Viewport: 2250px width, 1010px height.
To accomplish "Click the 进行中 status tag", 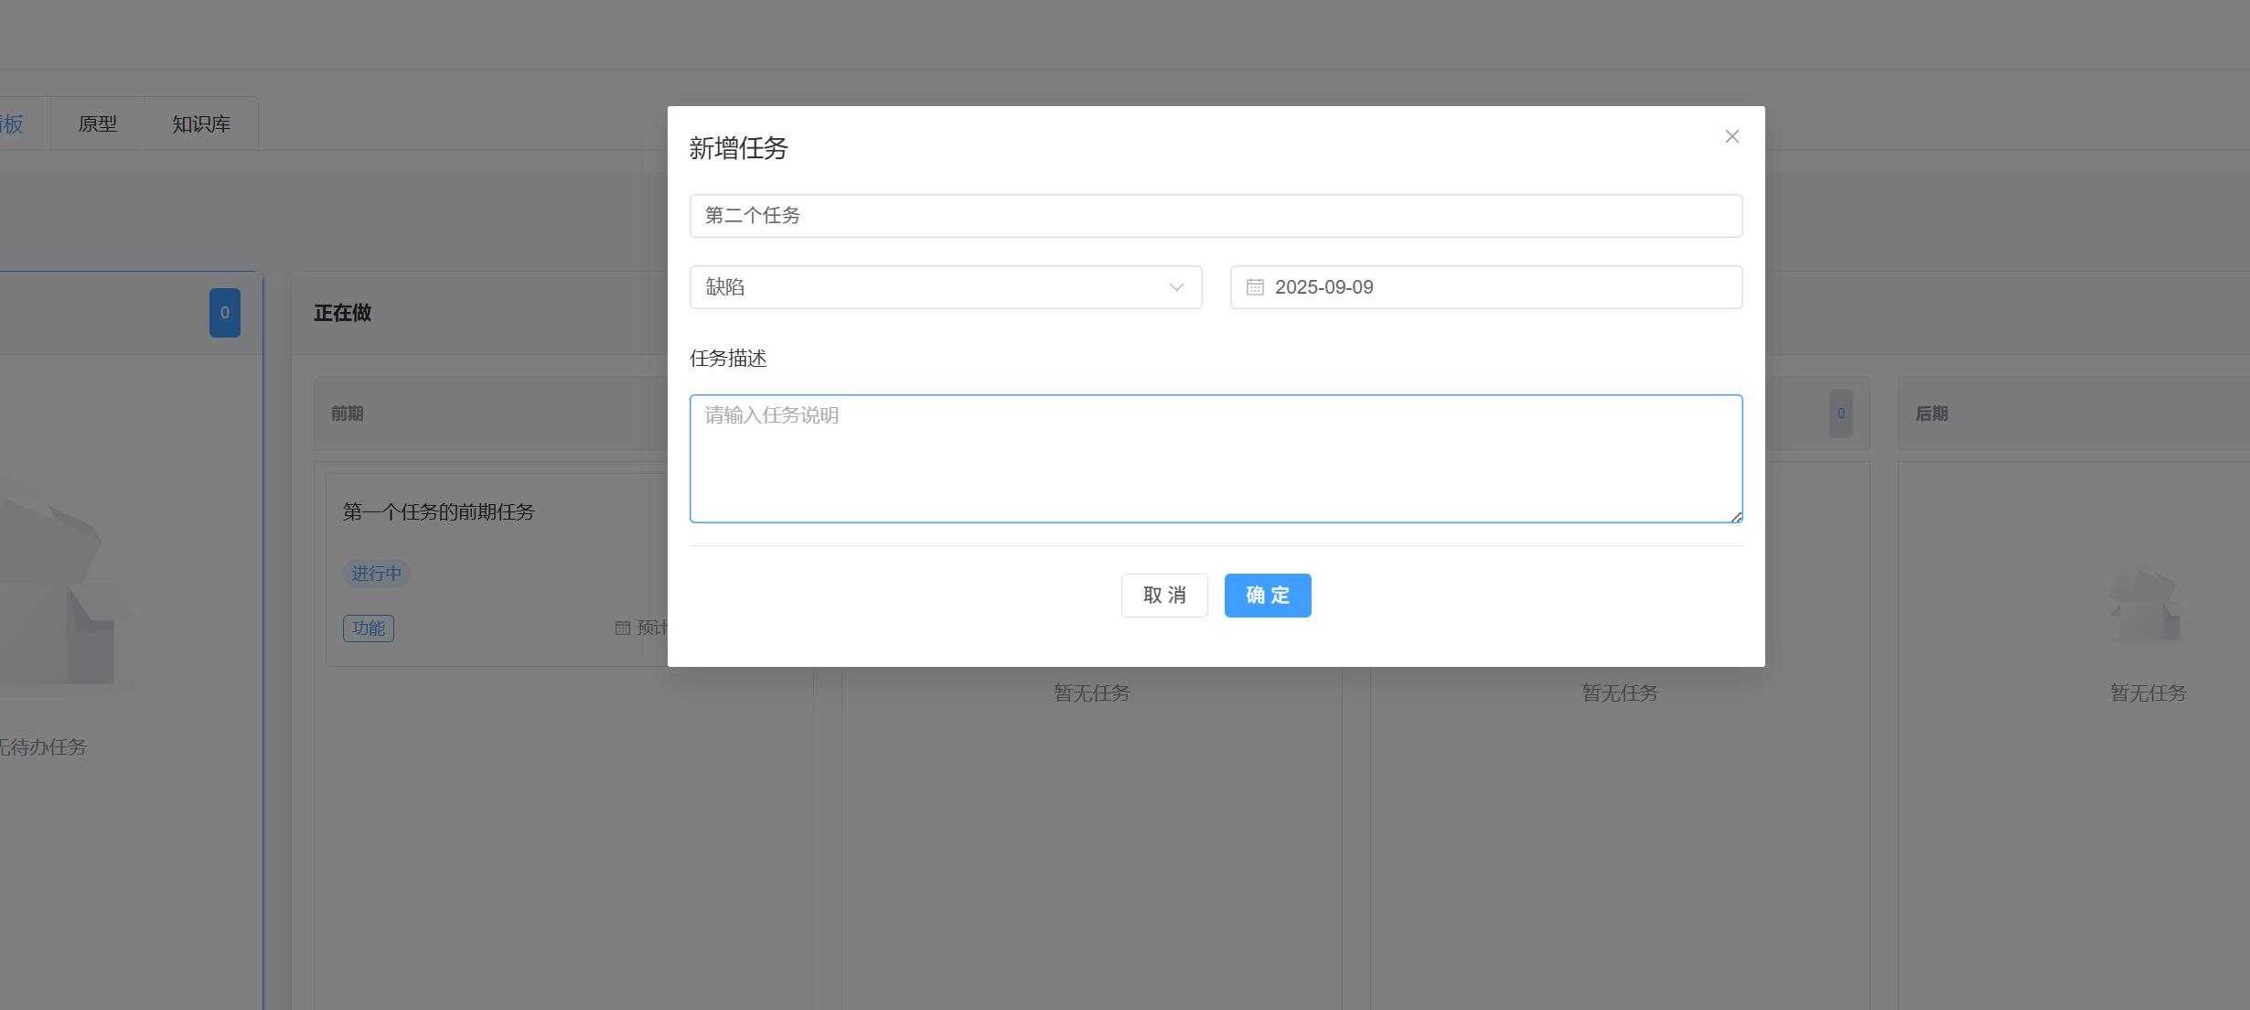I will pyautogui.click(x=376, y=574).
